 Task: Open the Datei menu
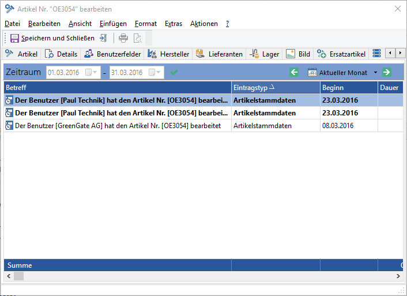(12, 24)
